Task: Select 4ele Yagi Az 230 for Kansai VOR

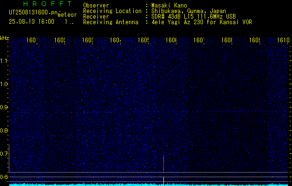Action: click(x=201, y=22)
